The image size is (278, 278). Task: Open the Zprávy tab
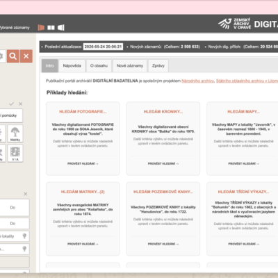pyautogui.click(x=158, y=66)
